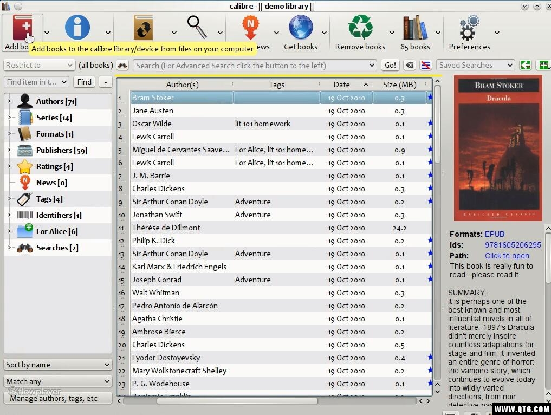Sort by the Size (MB) column header
The height and width of the screenshot is (415, 551).
click(399, 85)
